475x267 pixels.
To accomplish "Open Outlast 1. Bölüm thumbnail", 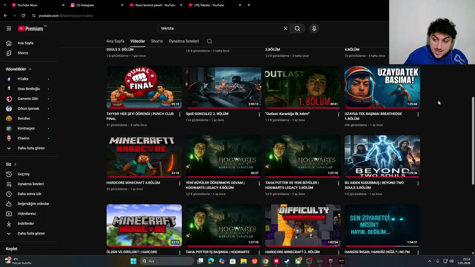I will 303,87.
